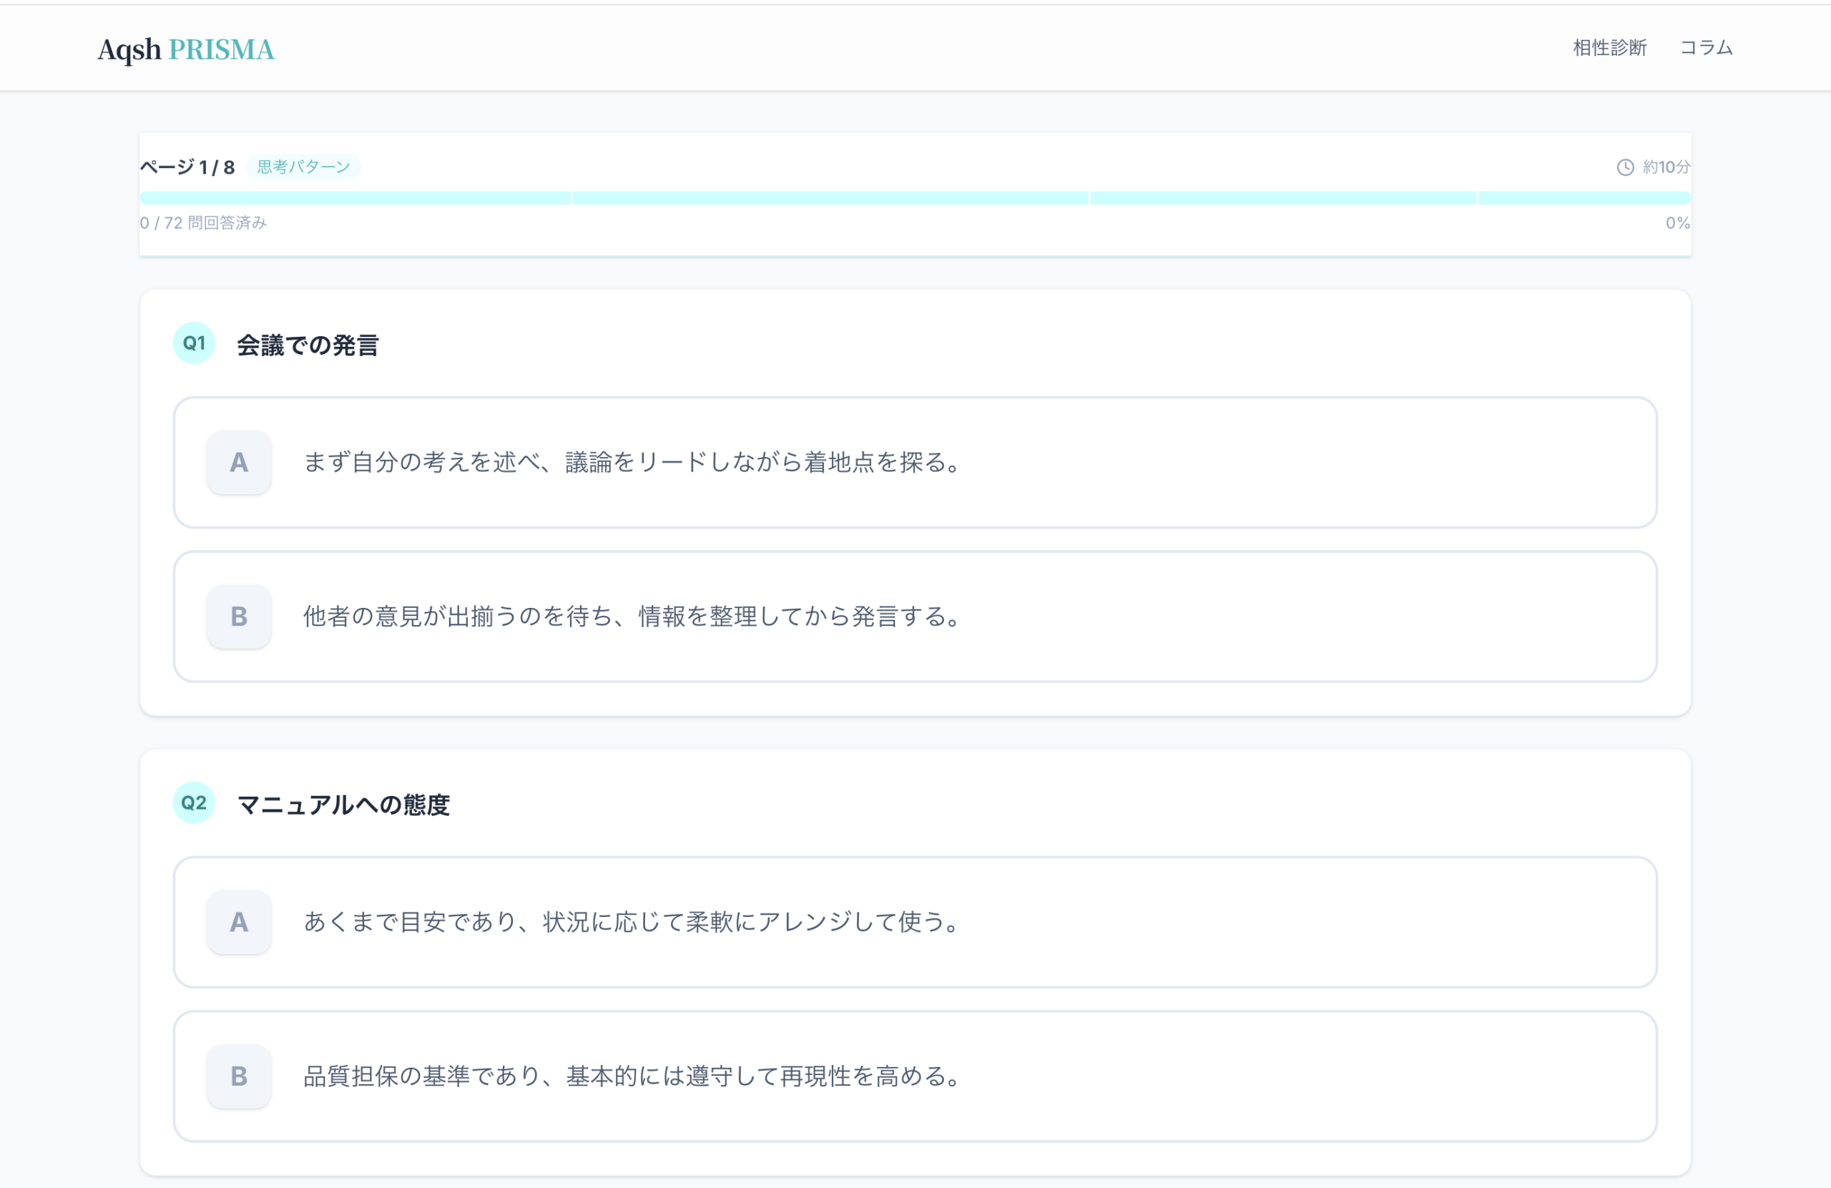Click the B letter tile in Q2

point(238,1076)
